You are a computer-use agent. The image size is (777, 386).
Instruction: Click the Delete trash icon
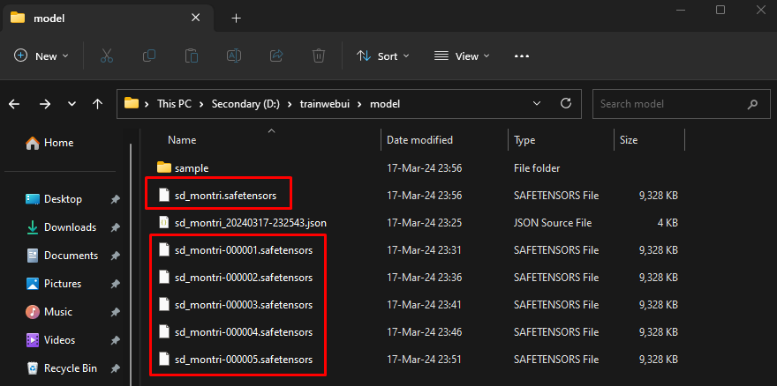319,56
